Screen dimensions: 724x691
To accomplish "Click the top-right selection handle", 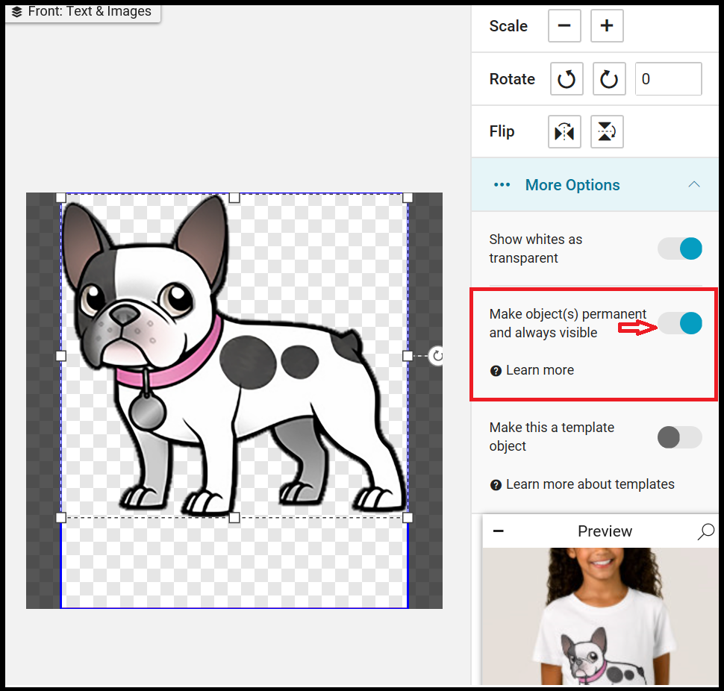I will click(x=408, y=198).
